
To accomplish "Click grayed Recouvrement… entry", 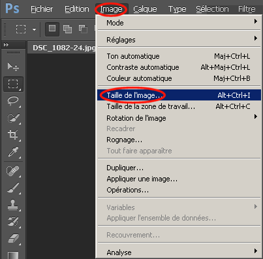I will (x=179, y=235).
